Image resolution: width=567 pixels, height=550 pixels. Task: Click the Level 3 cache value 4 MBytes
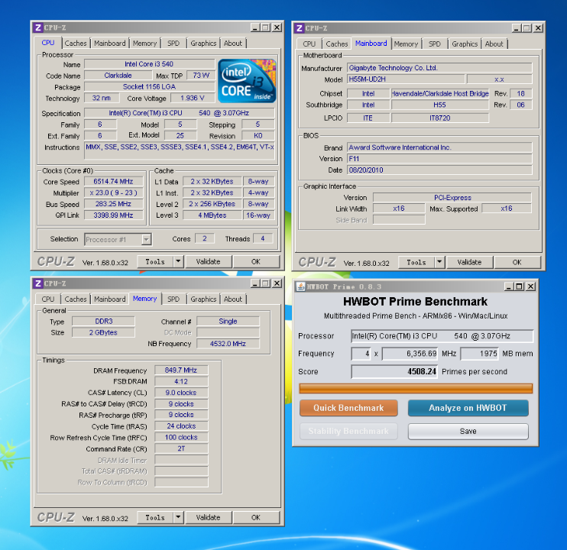(x=212, y=215)
